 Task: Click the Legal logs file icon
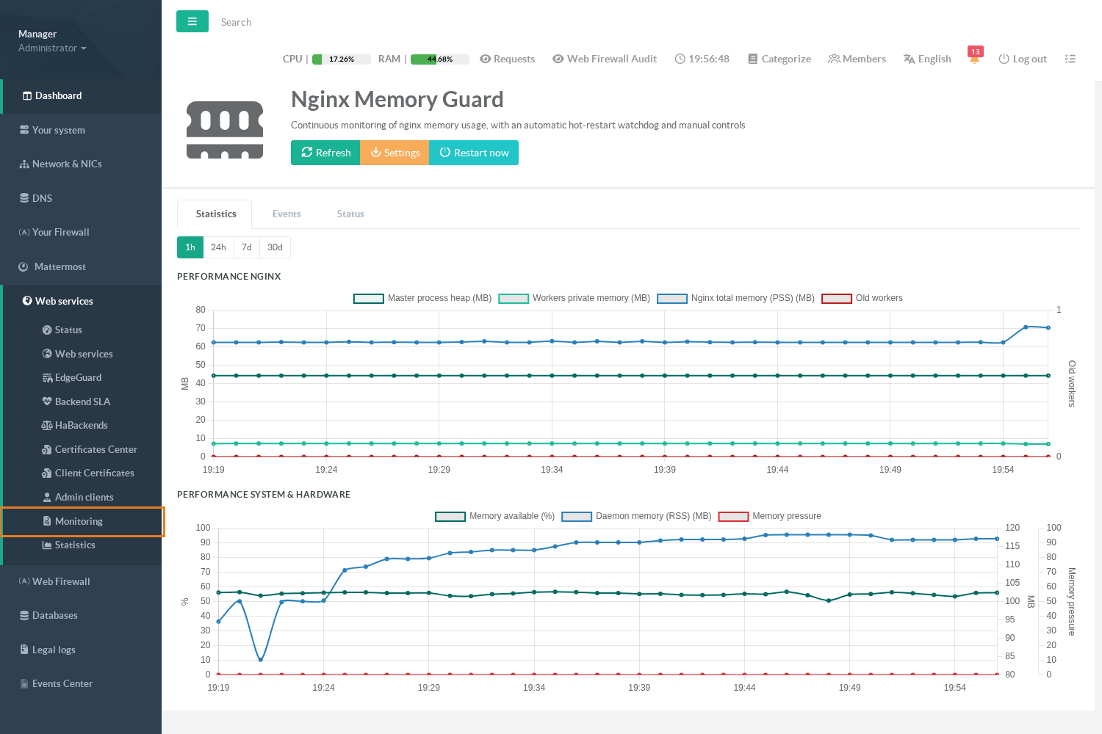[x=24, y=650]
